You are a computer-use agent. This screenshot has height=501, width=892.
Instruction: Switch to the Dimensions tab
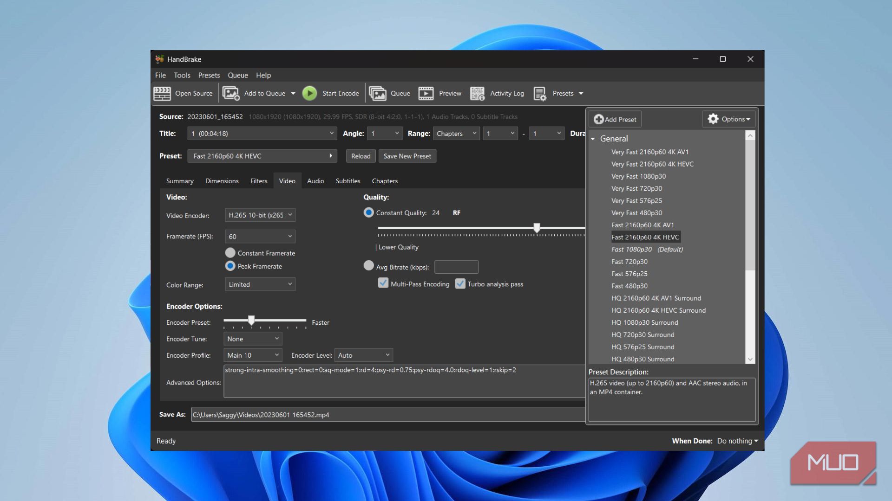pyautogui.click(x=222, y=181)
